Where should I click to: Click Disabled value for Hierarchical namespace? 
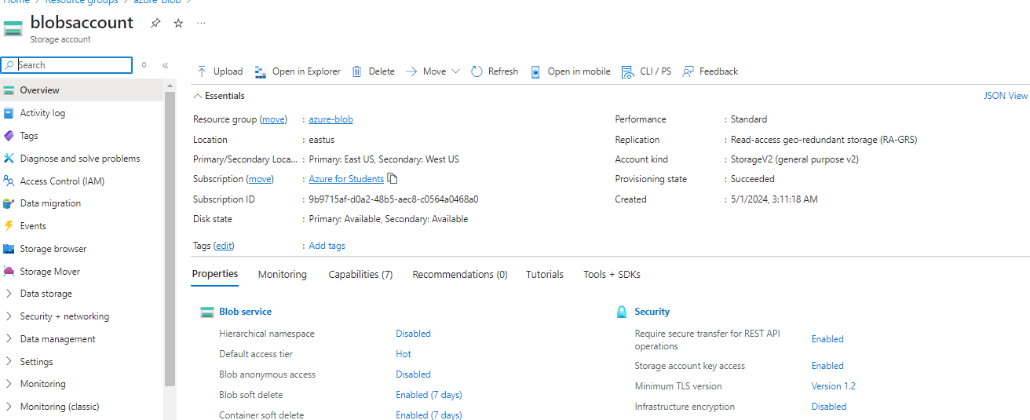click(414, 334)
